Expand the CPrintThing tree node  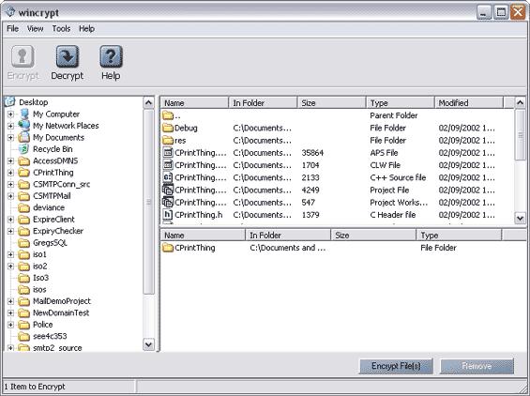(x=10, y=173)
